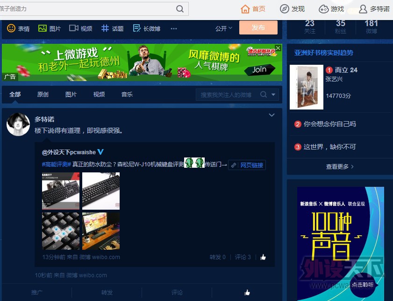Switch to 视频 feed tab
The width and height of the screenshot is (393, 301).
pos(99,95)
